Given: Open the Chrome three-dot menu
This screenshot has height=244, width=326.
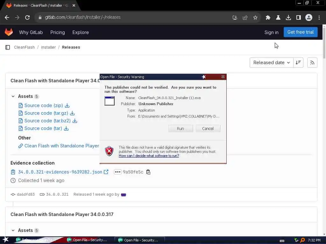Looking at the screenshot, I should click(x=319, y=18).
